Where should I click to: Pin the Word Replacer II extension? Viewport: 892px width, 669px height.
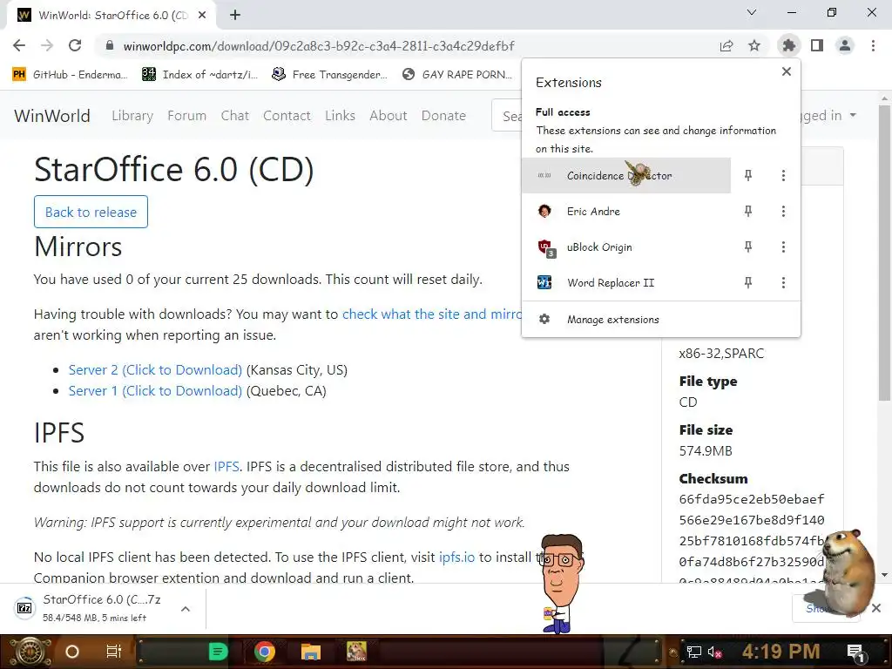coord(748,283)
